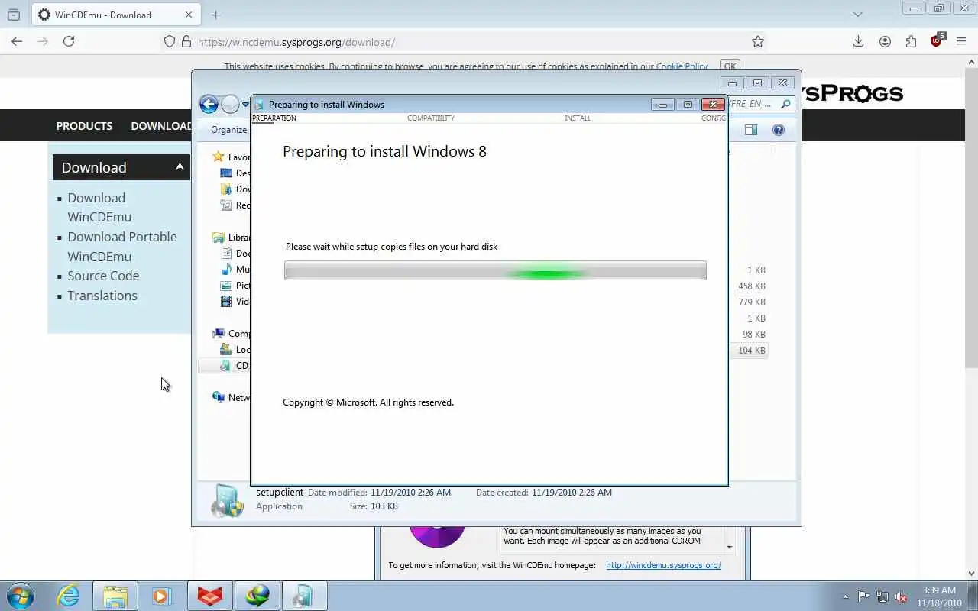Select Favorites in Explorer navigation pane
Viewport: 978px width, 611px height.
(x=232, y=157)
